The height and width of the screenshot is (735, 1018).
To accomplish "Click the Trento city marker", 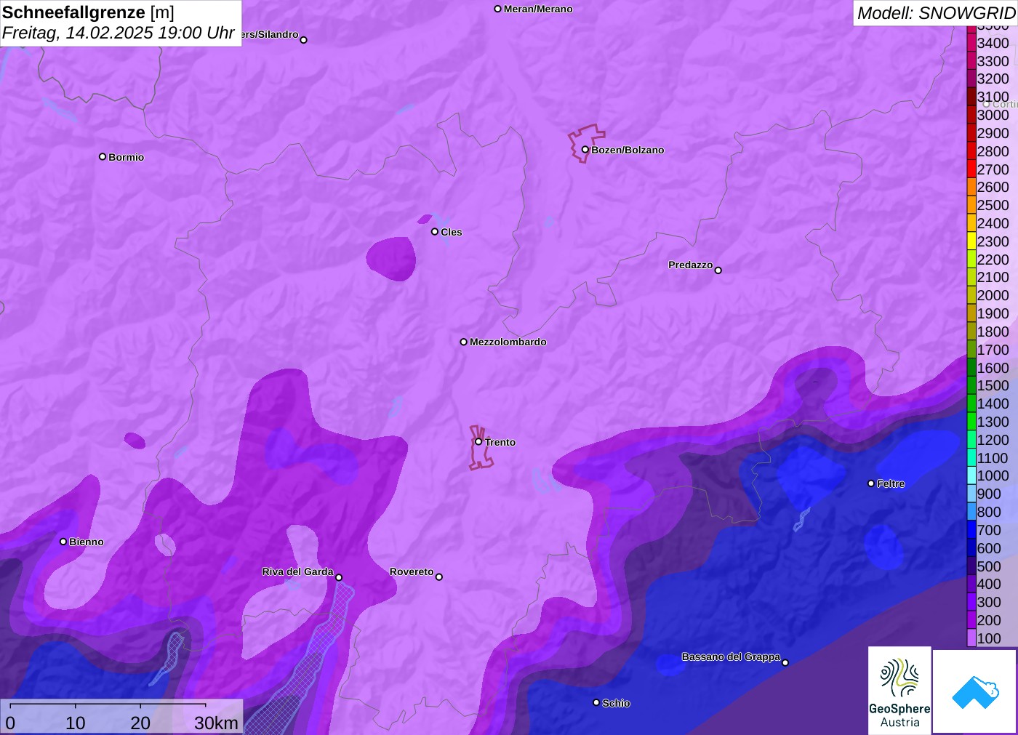I will (478, 441).
